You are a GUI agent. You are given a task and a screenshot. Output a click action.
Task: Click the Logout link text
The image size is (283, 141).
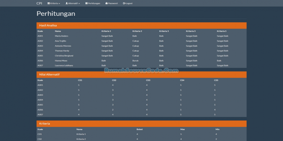click(x=129, y=4)
